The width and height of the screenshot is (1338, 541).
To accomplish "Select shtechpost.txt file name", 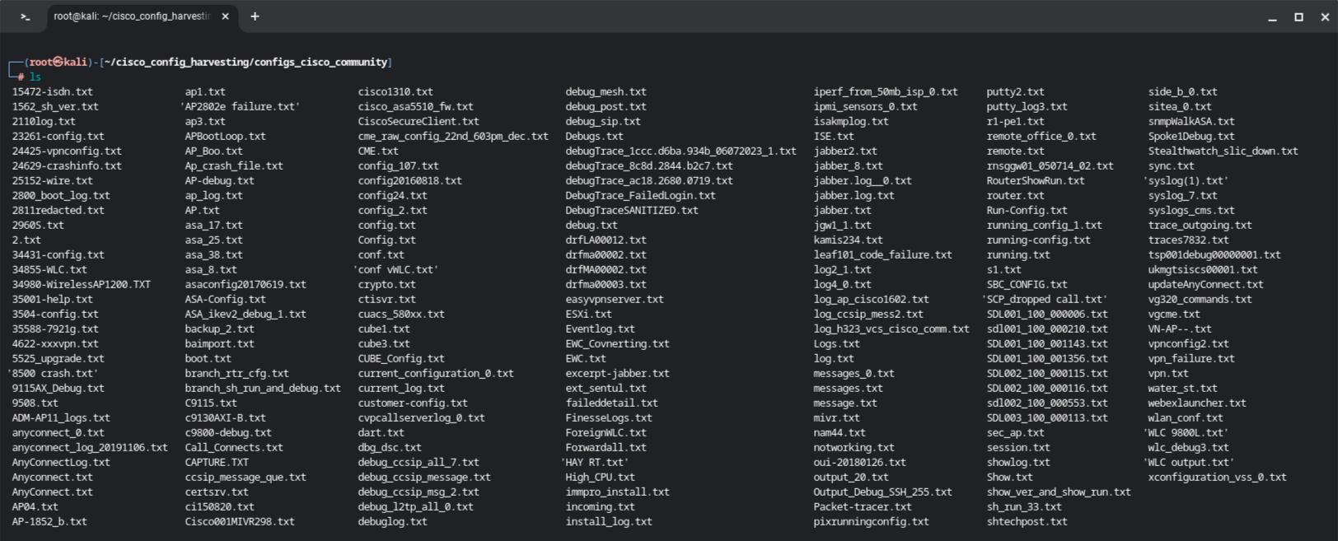I will 1027,522.
